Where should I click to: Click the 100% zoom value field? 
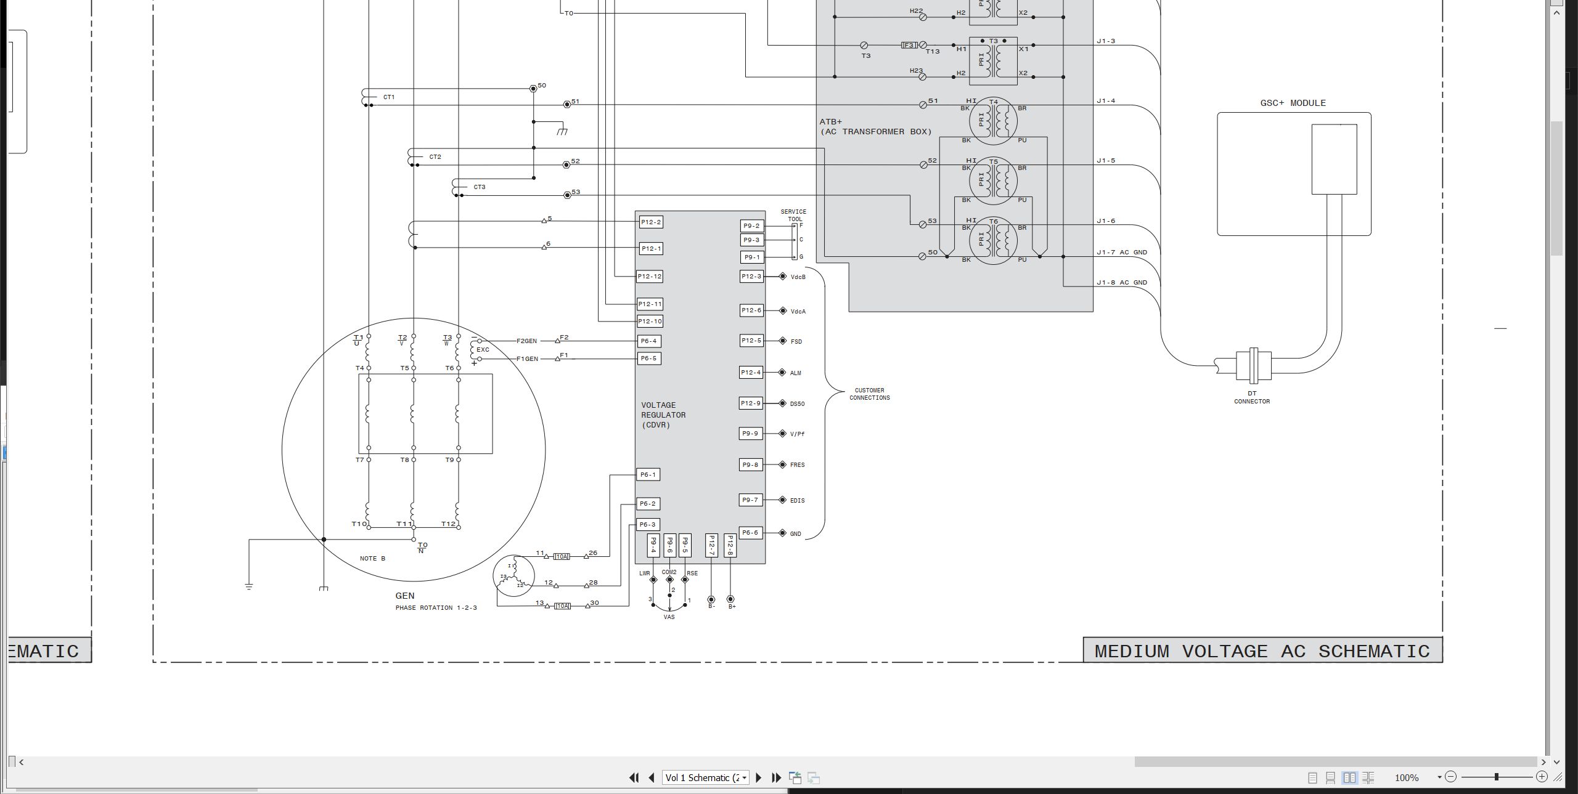coord(1407,778)
